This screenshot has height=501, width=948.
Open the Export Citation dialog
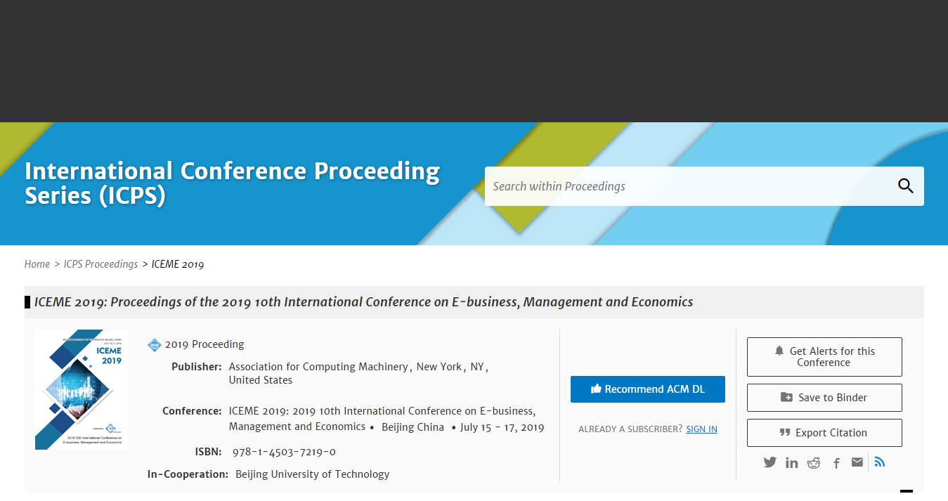click(x=824, y=433)
